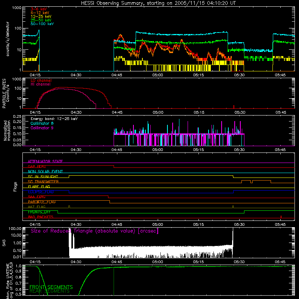The image size is (299, 299).
Task: Select the "SC_IN_SUNLIGHT" flag label
Action: pyautogui.click(x=43, y=176)
